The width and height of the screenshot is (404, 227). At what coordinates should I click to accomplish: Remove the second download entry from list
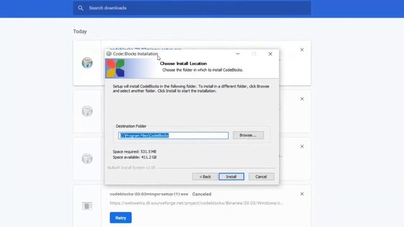(302, 99)
